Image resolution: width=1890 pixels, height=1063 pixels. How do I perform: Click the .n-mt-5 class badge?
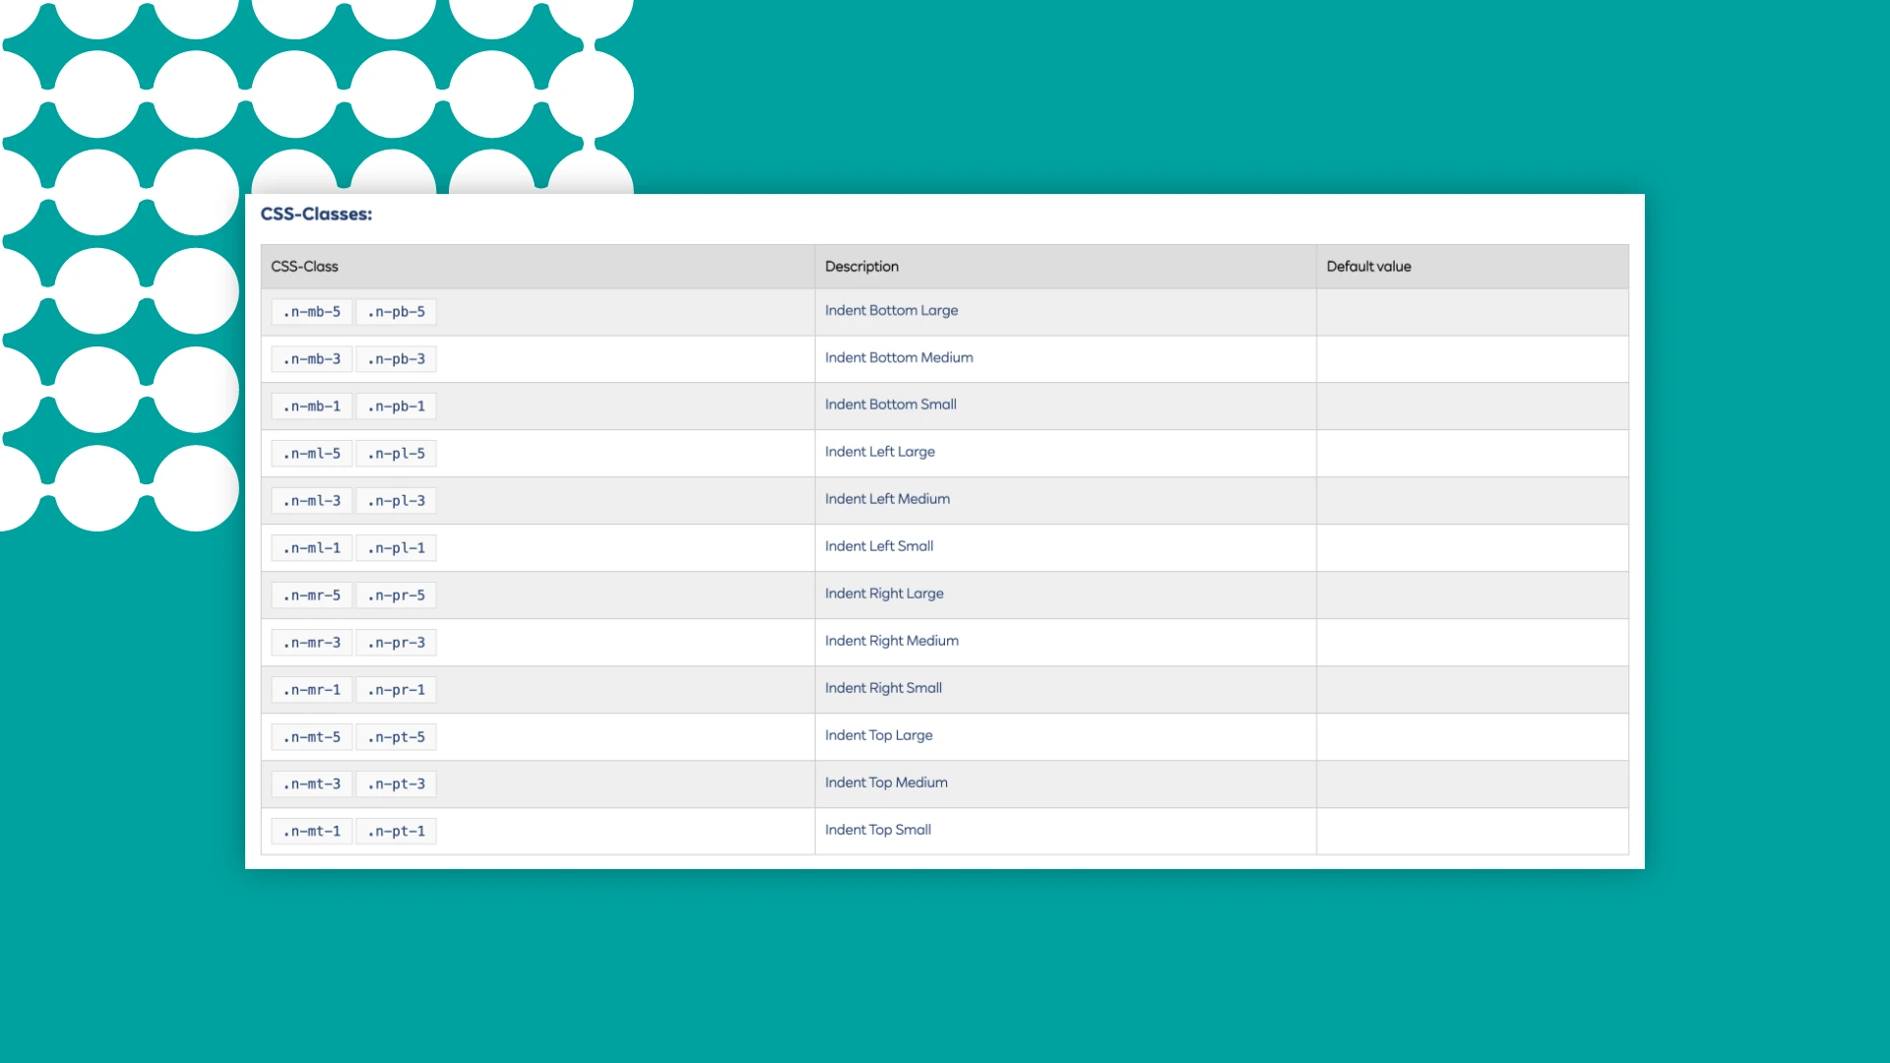(x=311, y=736)
